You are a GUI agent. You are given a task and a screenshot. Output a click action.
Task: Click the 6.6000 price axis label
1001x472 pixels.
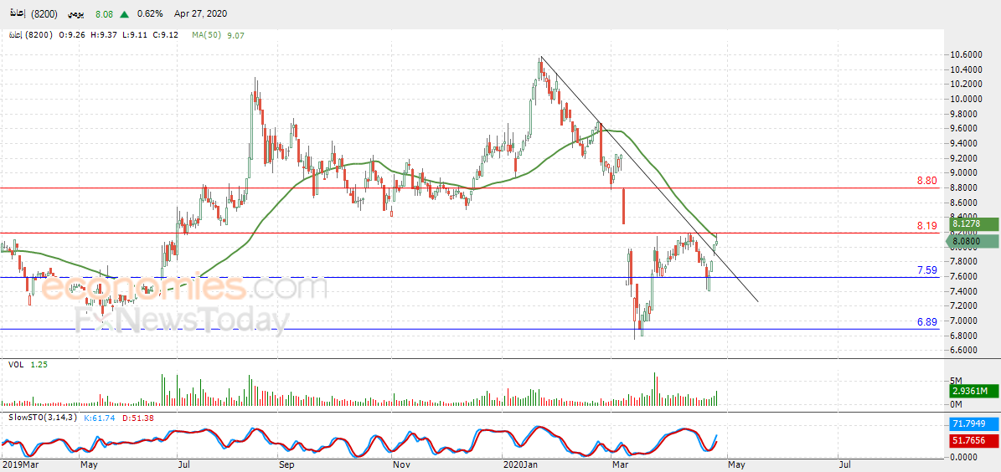pyautogui.click(x=965, y=350)
